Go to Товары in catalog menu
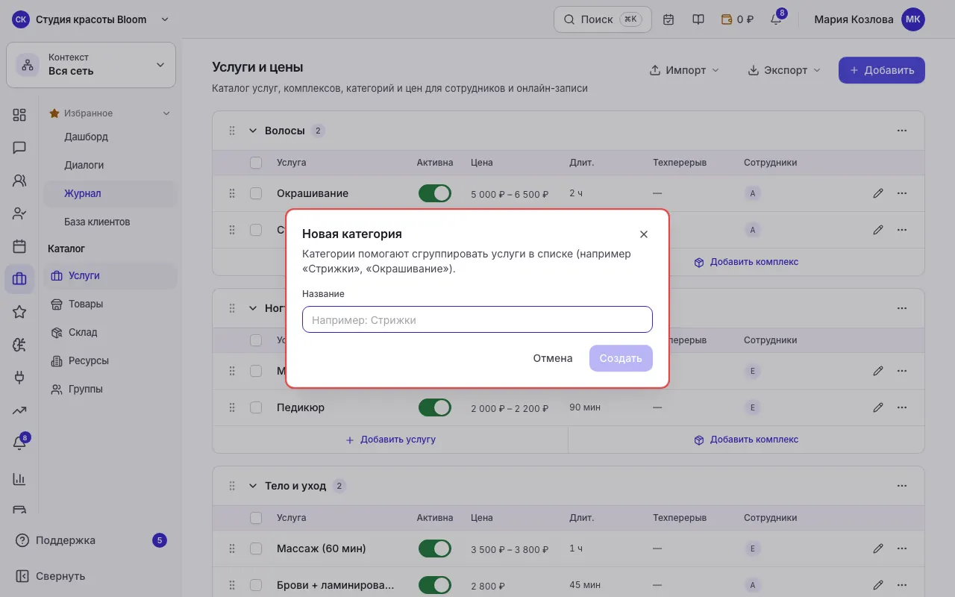 pyautogui.click(x=110, y=304)
